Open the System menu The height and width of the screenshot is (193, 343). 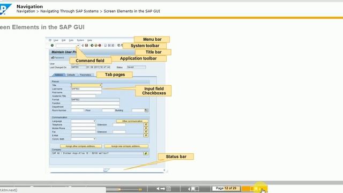(x=80, y=40)
